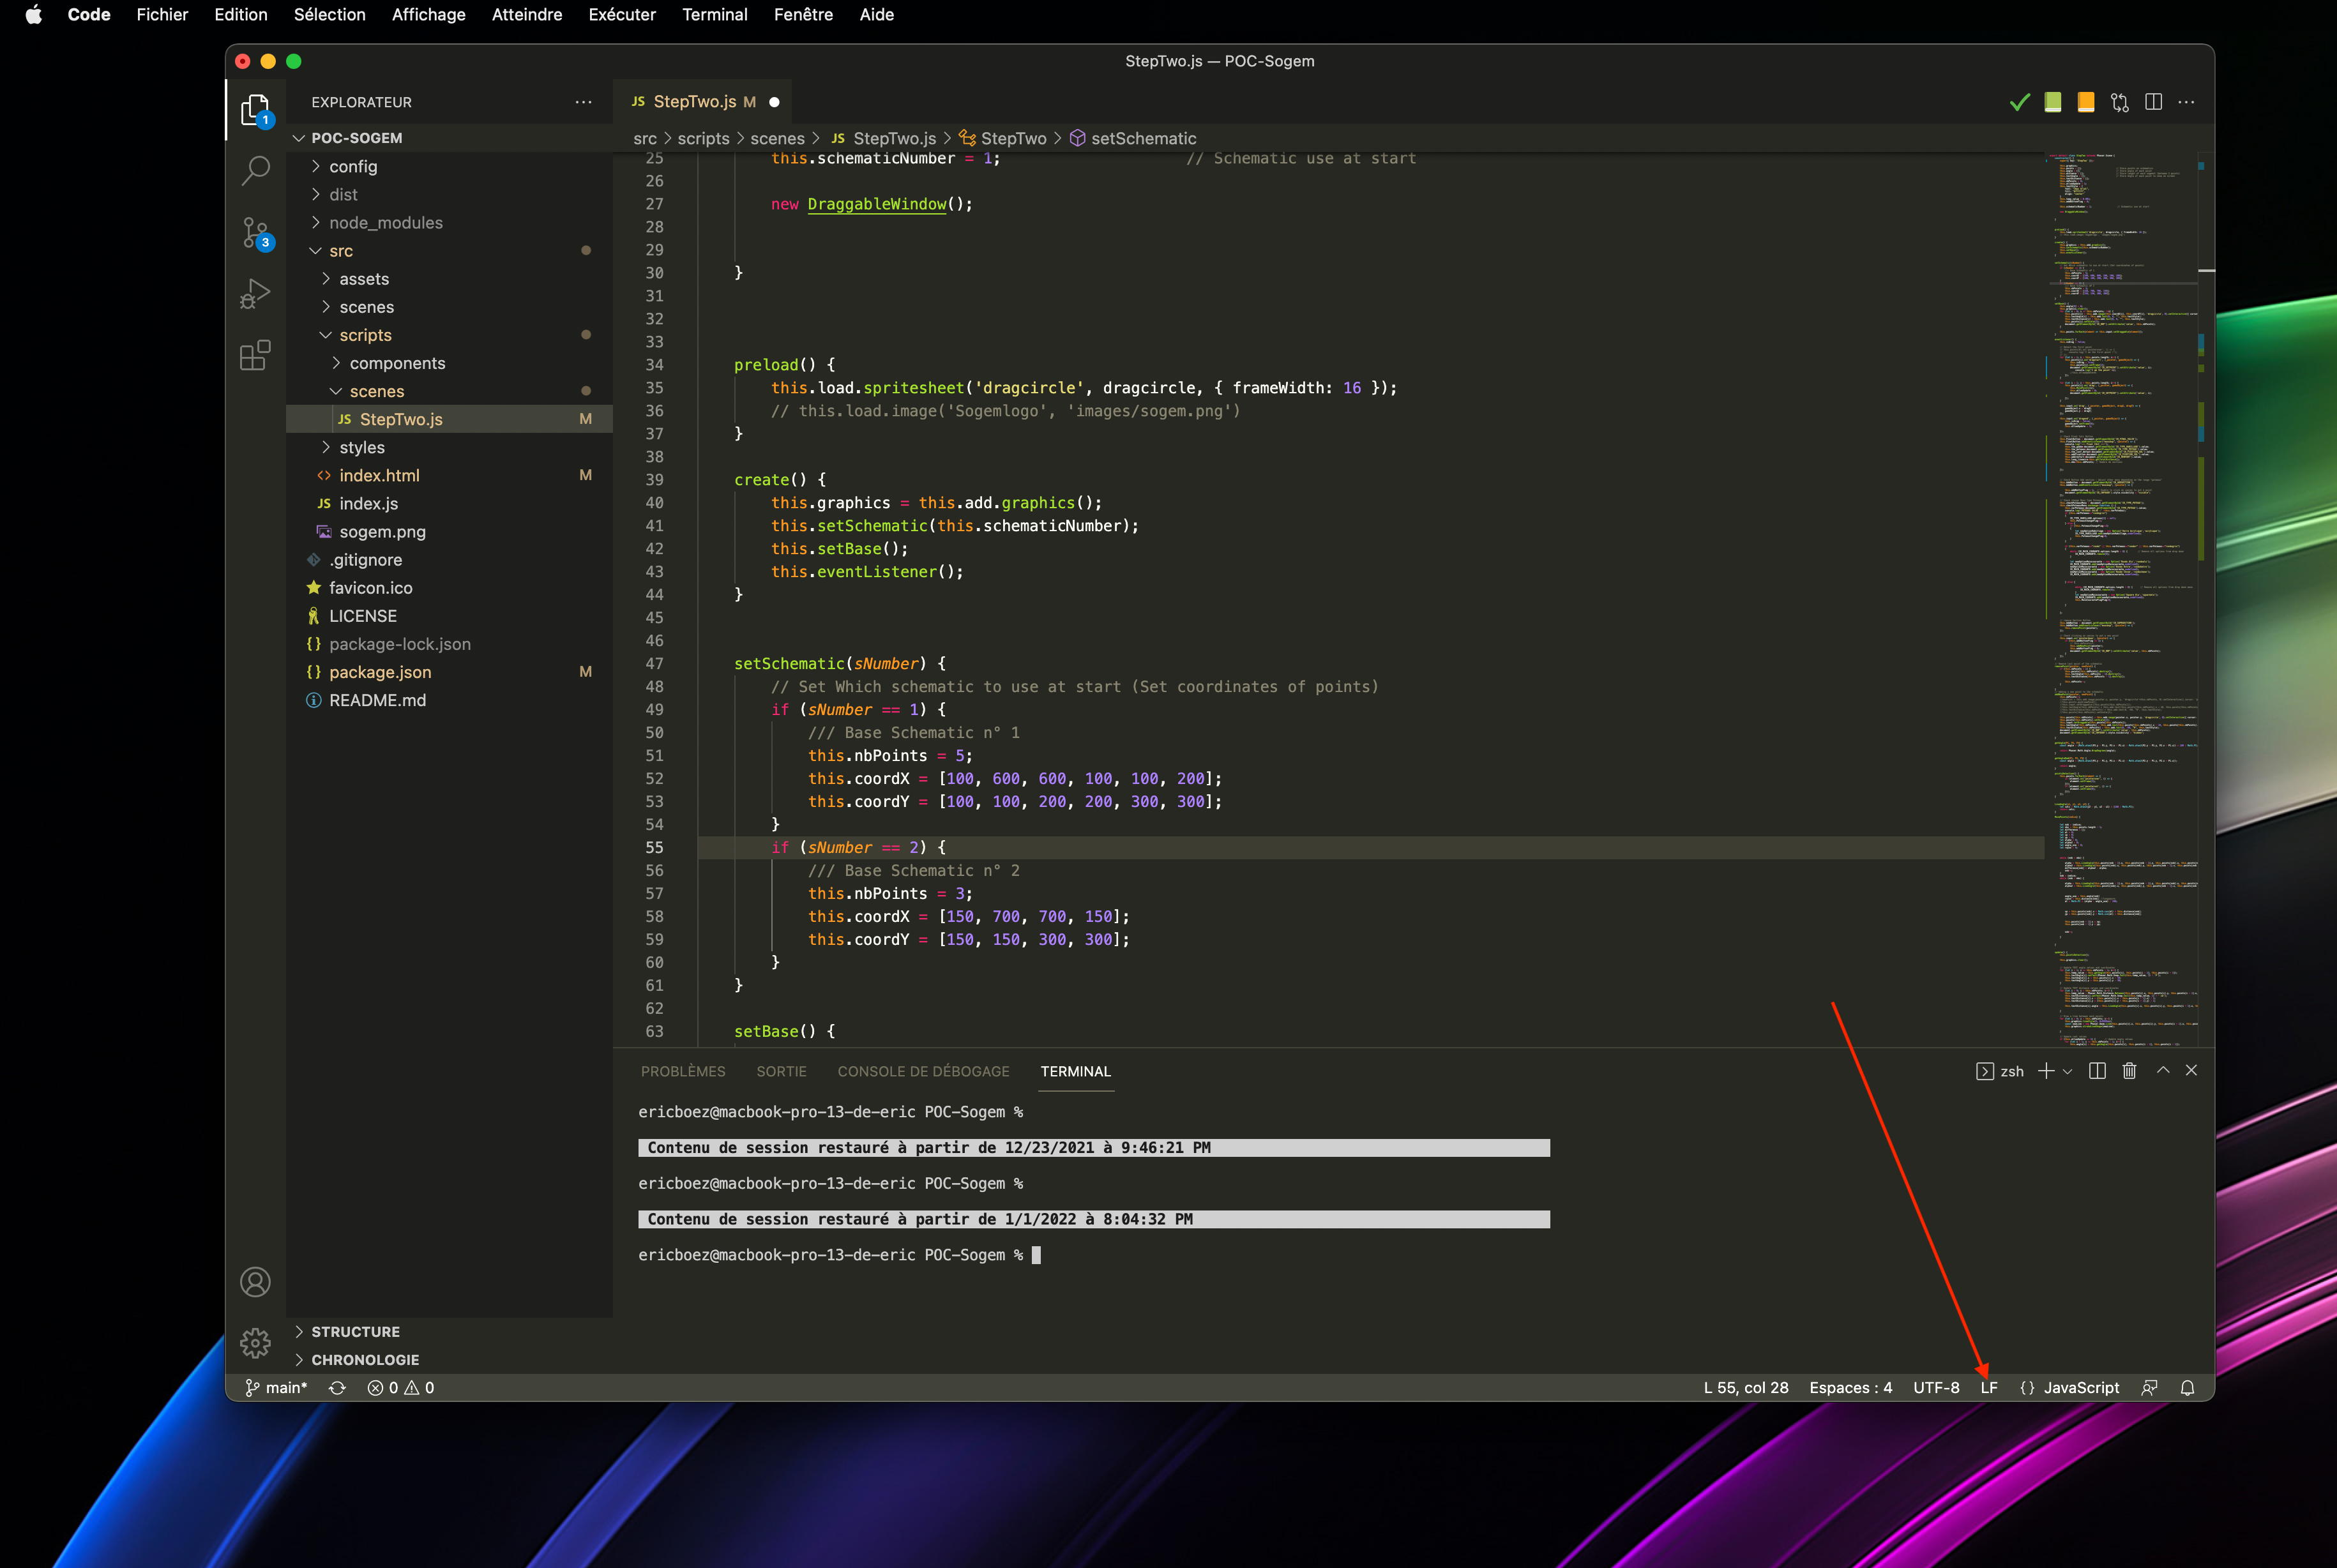Viewport: 2337px width, 1568px height.
Task: Open the Apple menu
Action: point(34,14)
